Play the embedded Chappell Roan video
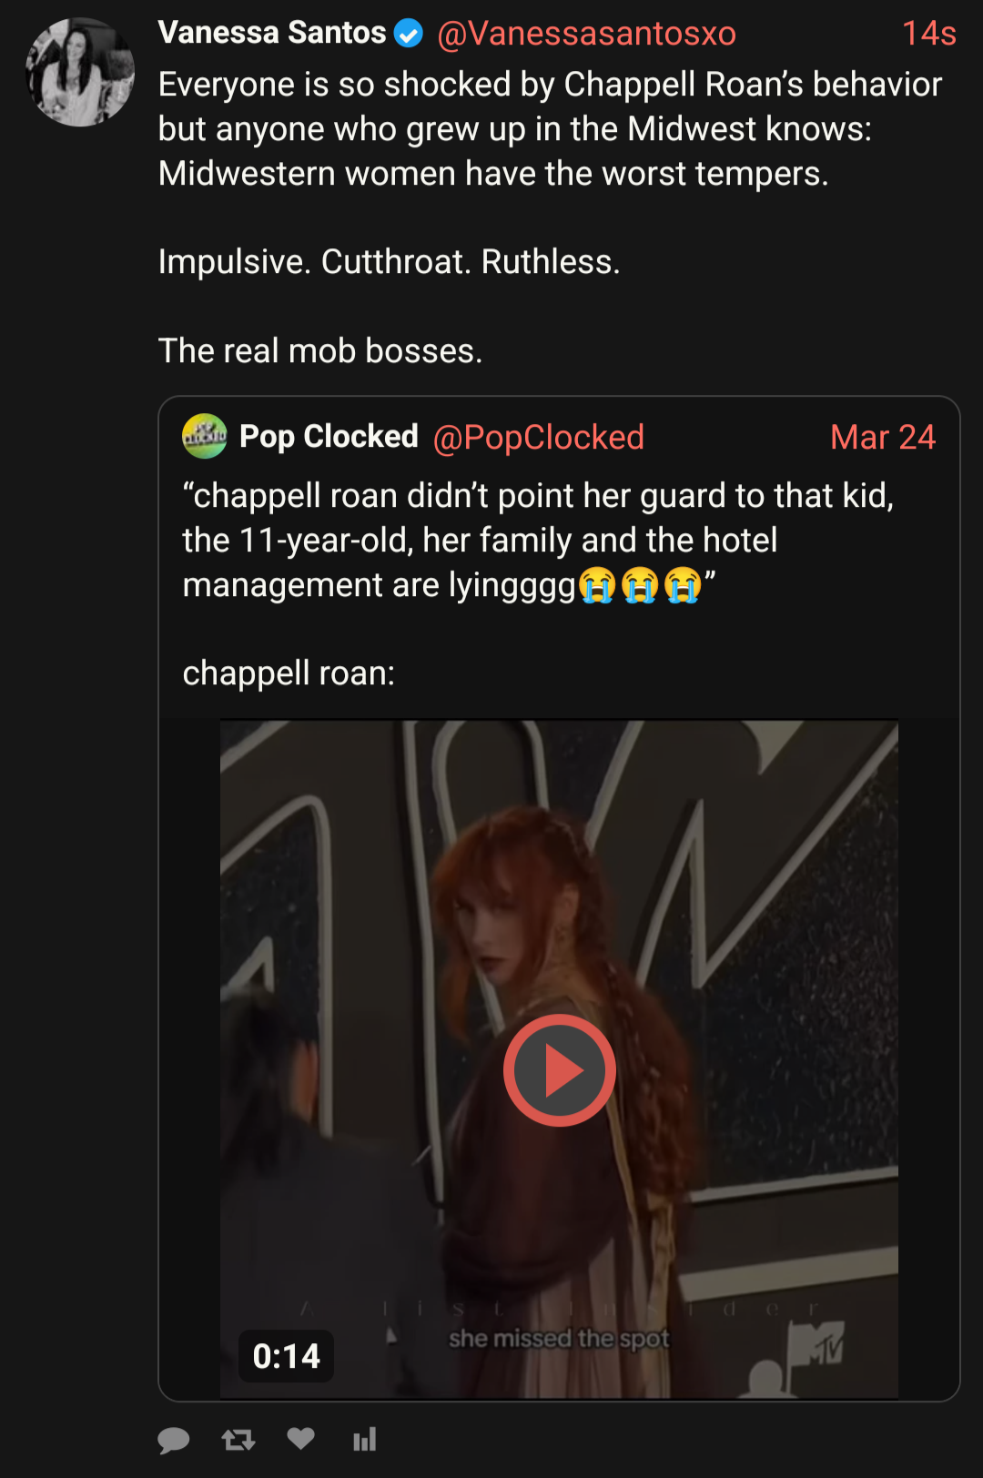983x1478 pixels. (559, 1070)
